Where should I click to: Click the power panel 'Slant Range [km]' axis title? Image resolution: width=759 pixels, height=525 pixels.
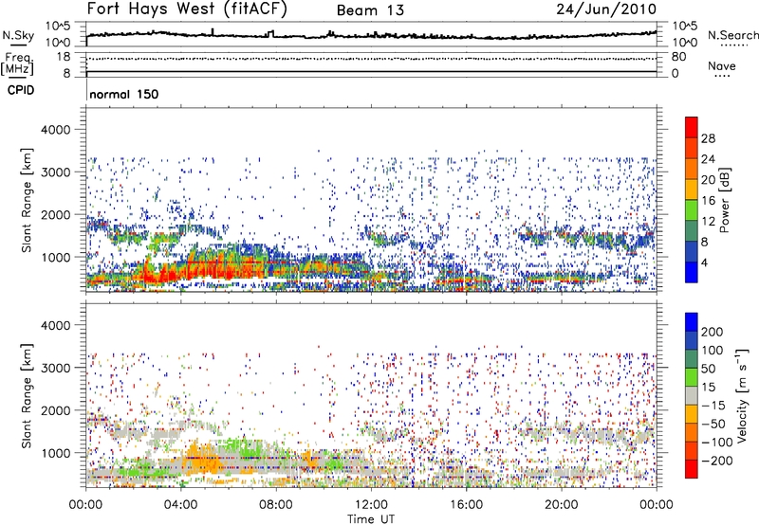coord(27,200)
